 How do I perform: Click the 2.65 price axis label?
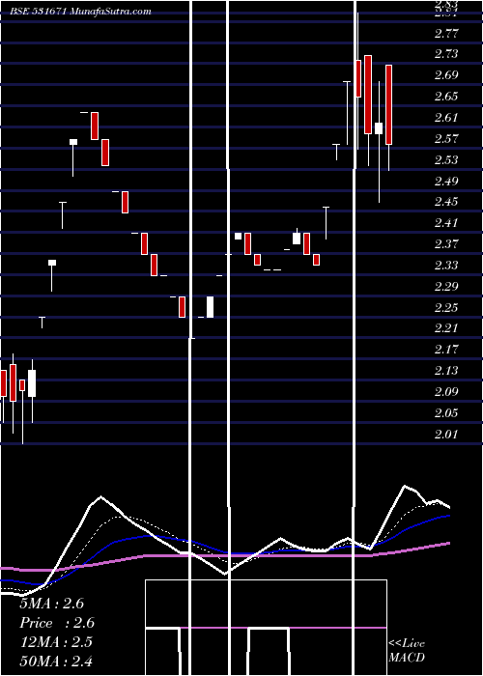tap(446, 97)
